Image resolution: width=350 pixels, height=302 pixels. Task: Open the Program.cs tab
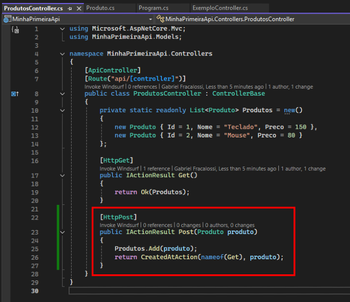pos(154,8)
